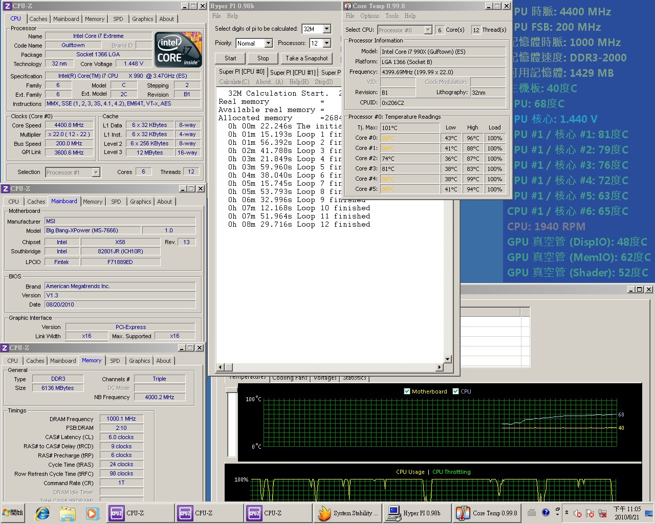Click the Core #4 High value 99°C
Viewport: 655px width, 524px height.
click(x=473, y=179)
